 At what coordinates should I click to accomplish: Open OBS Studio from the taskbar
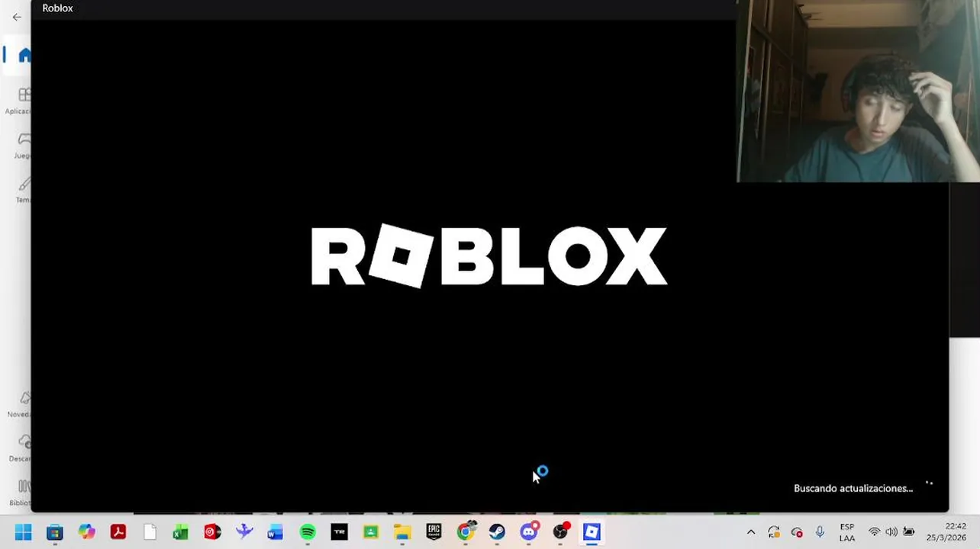click(561, 532)
